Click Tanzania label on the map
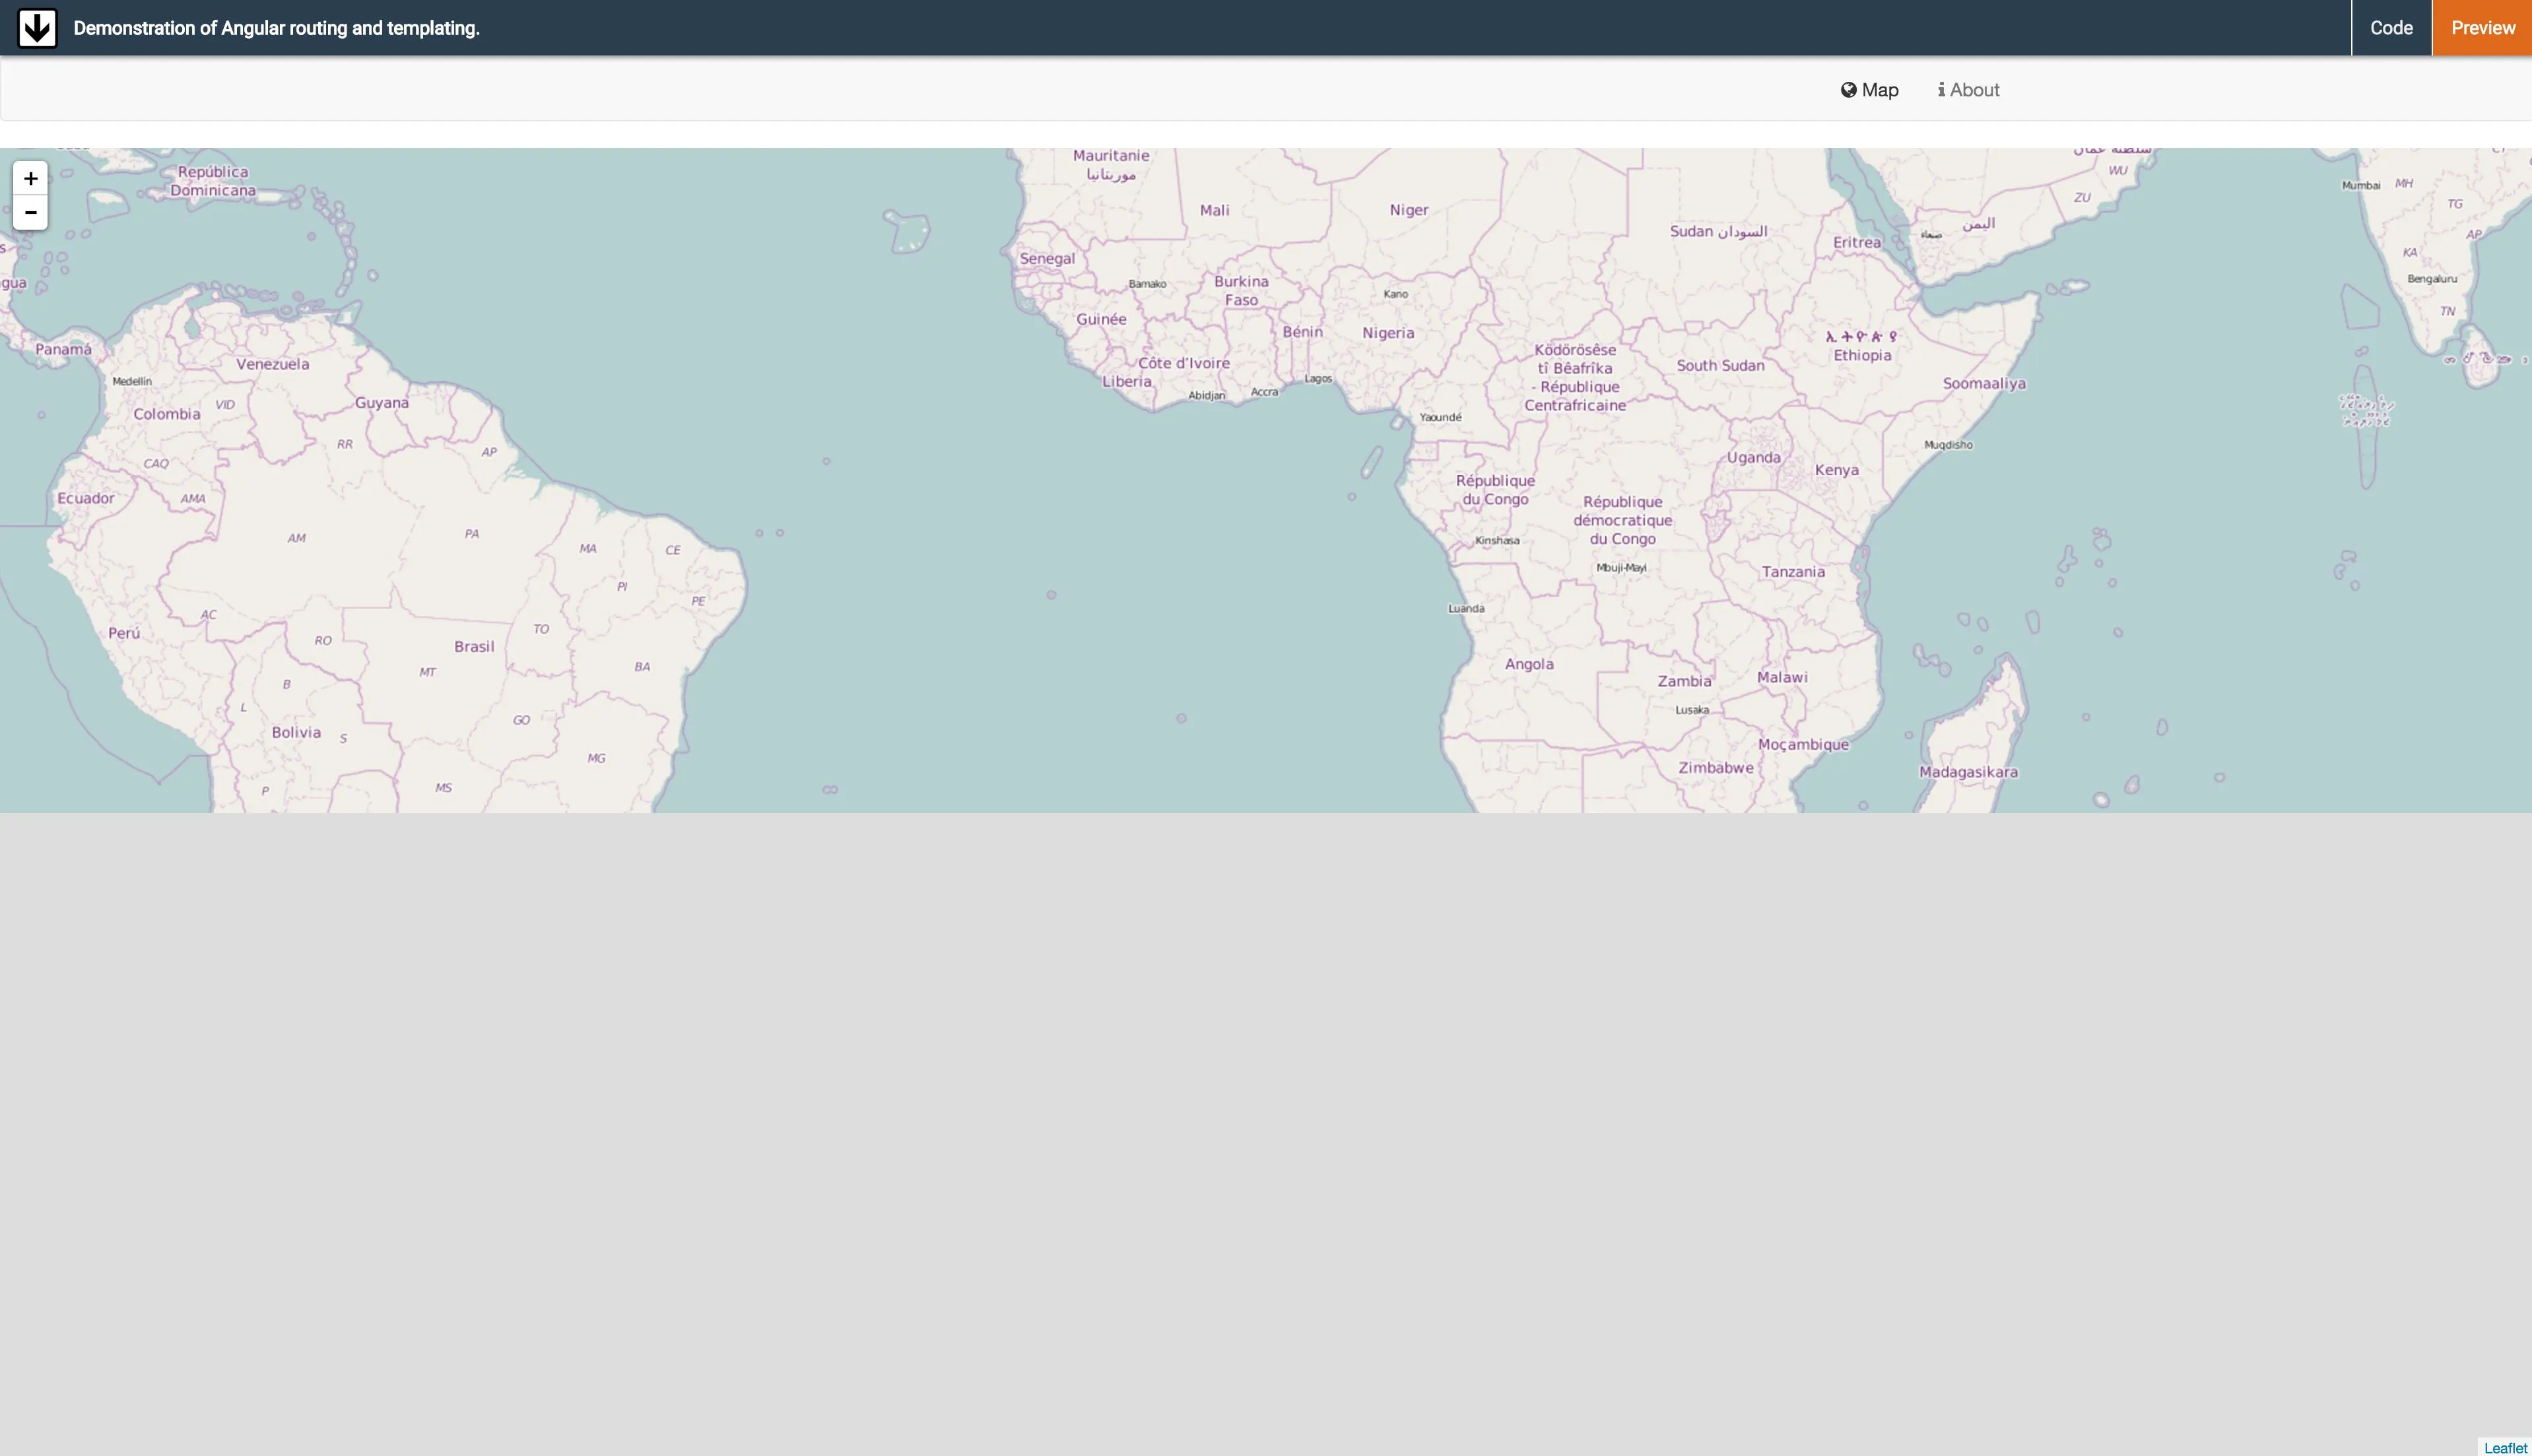The image size is (2532, 1456). point(1793,572)
